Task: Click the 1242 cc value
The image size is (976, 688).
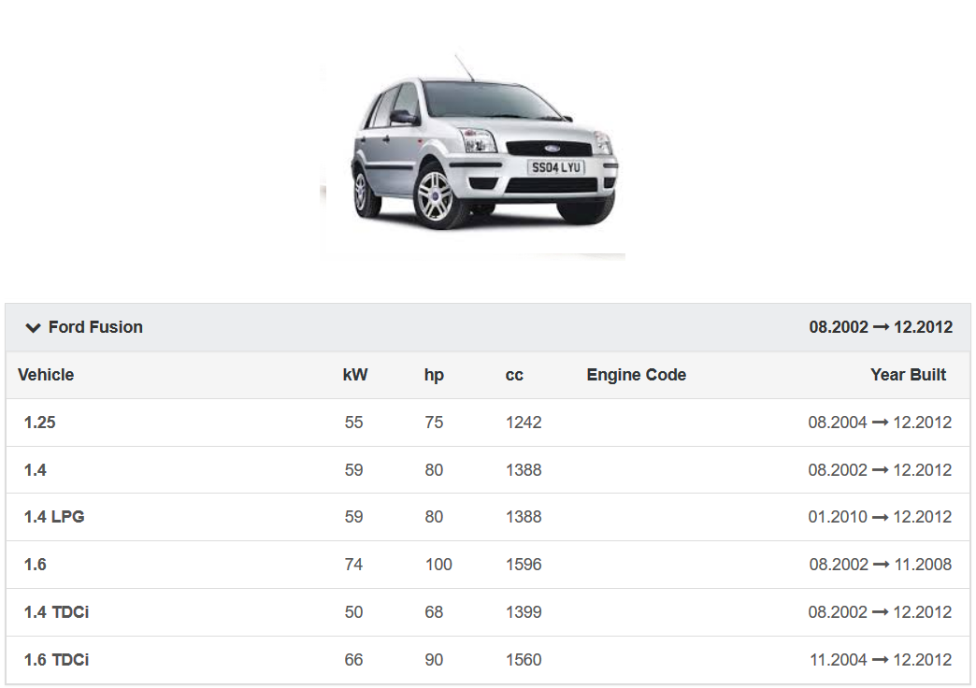Action: coord(524,423)
